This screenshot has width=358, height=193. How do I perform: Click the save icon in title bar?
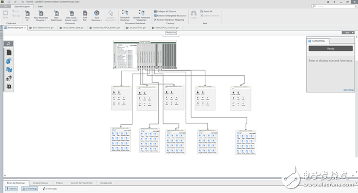coord(9,2)
